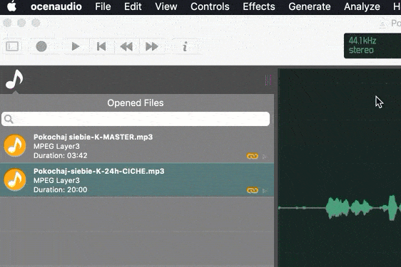Click Duration: 03:42 text

pyautogui.click(x=61, y=155)
